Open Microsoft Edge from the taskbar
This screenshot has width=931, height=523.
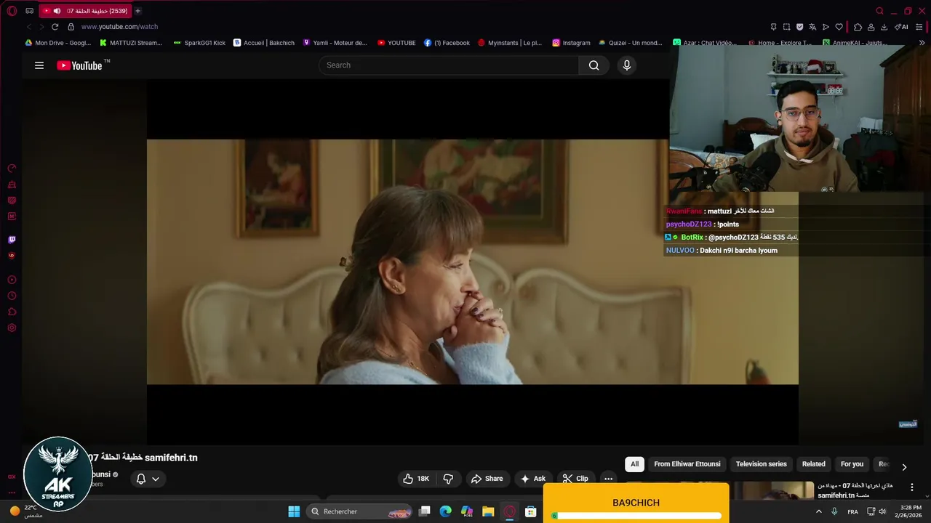(446, 511)
